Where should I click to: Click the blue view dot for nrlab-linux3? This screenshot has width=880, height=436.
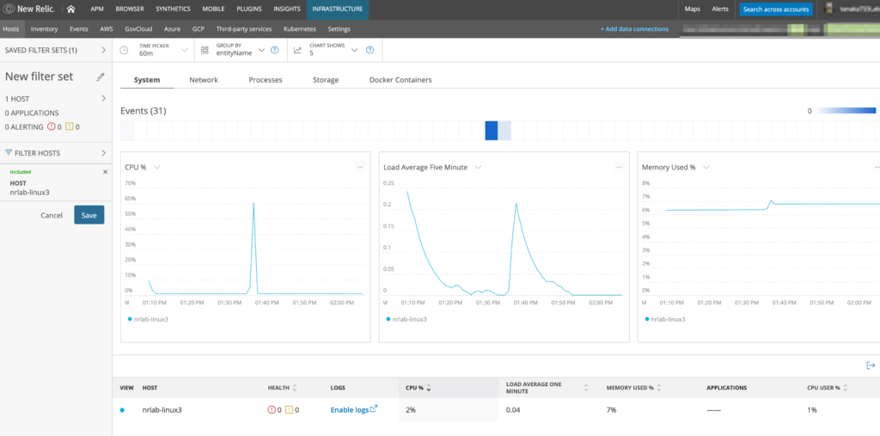tap(122, 410)
